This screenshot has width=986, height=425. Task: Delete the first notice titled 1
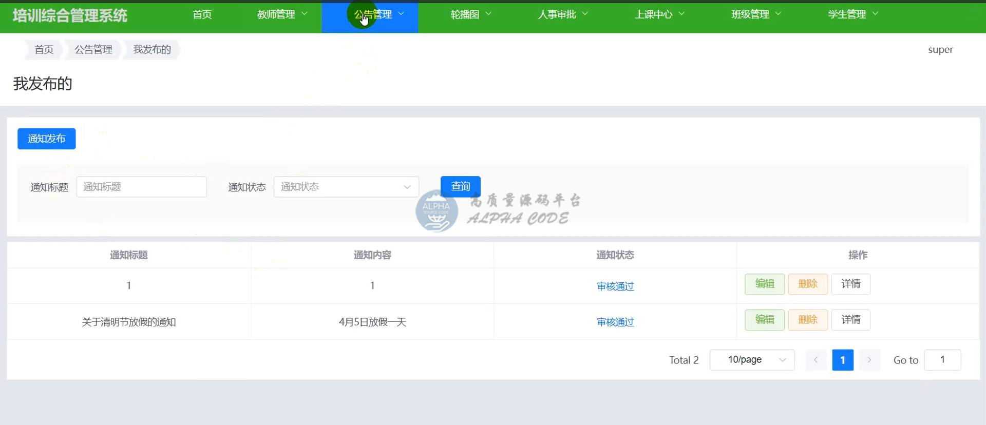[x=807, y=284]
